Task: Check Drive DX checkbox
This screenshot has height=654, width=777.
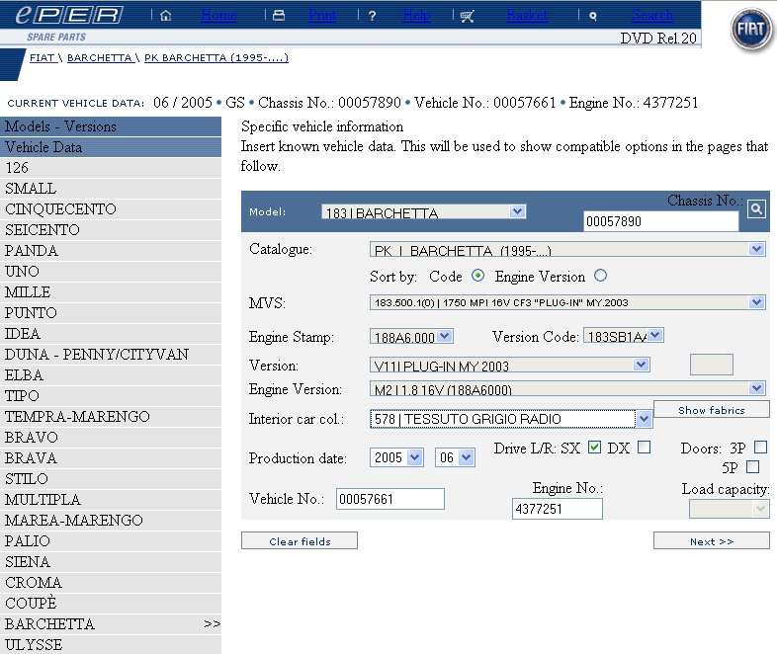Action: (644, 448)
